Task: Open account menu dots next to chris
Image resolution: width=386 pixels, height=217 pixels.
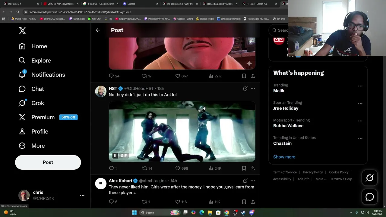Action: (x=82, y=195)
